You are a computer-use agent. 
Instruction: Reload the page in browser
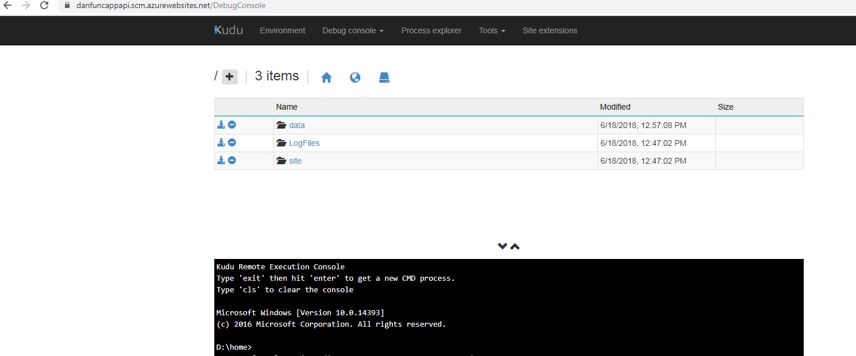pos(44,6)
